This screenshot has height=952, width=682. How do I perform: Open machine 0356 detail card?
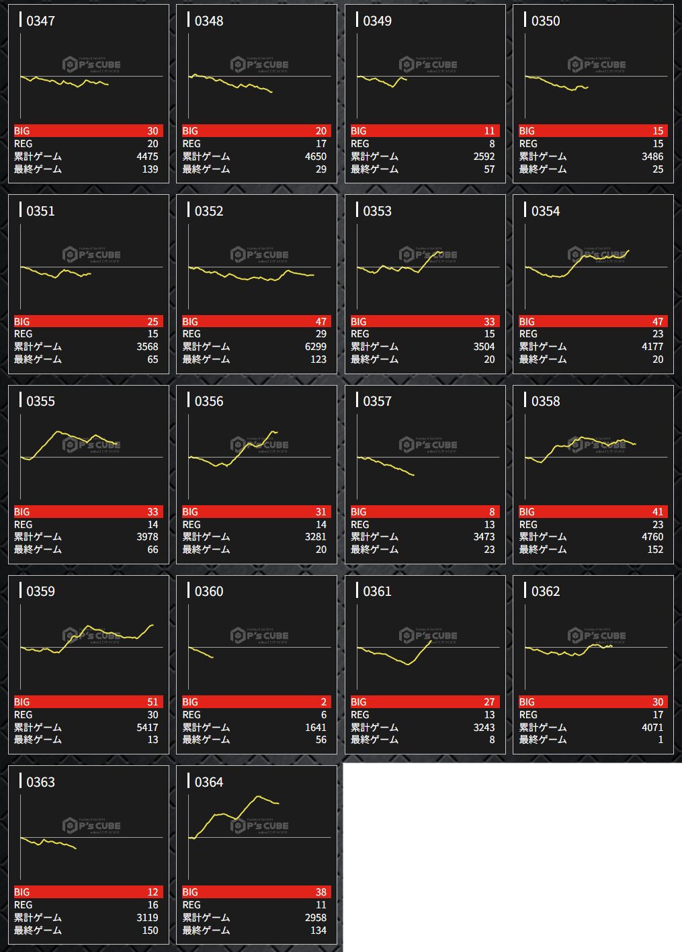tap(257, 474)
